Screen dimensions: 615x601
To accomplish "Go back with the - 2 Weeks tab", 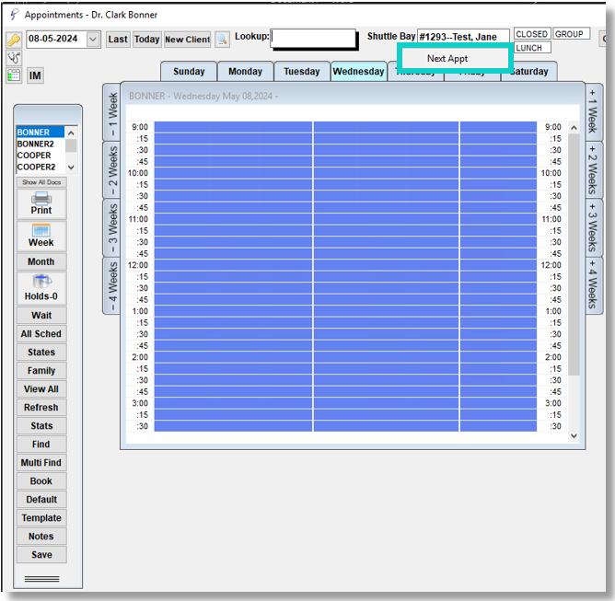I will (112, 170).
